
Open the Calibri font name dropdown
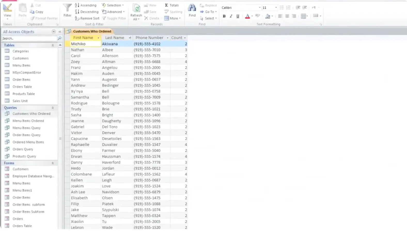[x=260, y=8]
